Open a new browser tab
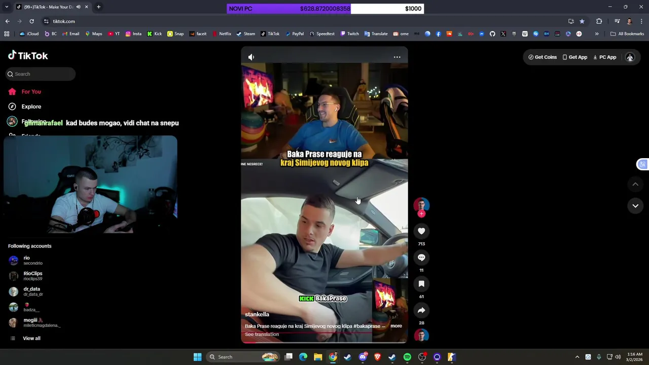The height and width of the screenshot is (365, 649). 98,7
